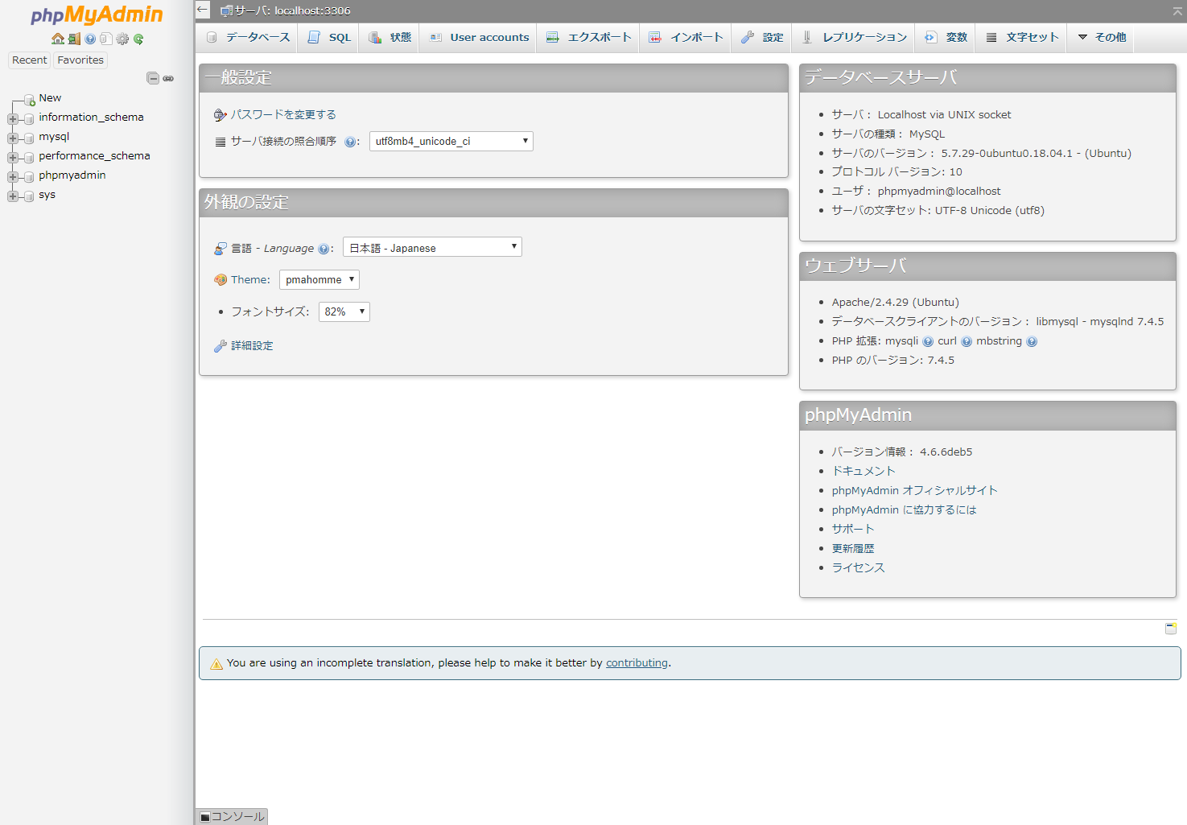
Task: Open the 詳細設定 link
Action: (x=252, y=346)
